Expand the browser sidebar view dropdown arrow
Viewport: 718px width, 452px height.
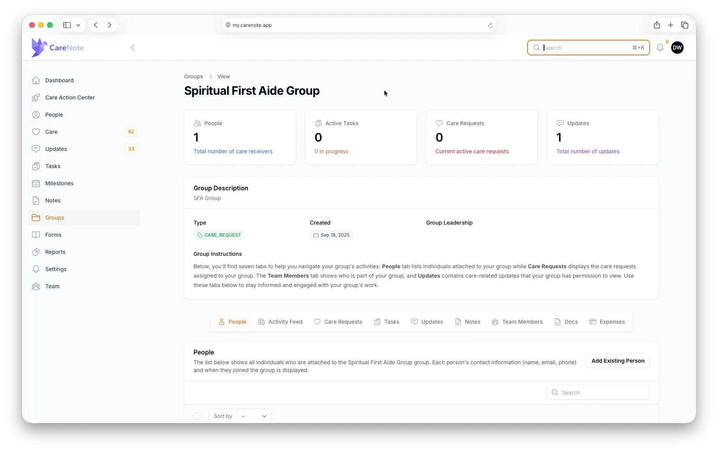click(78, 25)
